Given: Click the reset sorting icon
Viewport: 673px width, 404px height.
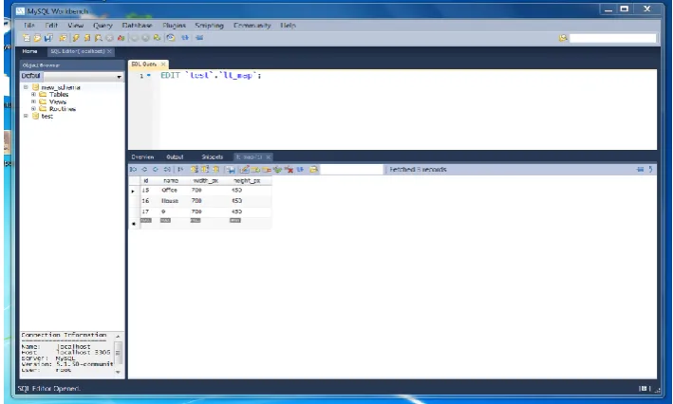Looking at the screenshot, I should click(215, 170).
